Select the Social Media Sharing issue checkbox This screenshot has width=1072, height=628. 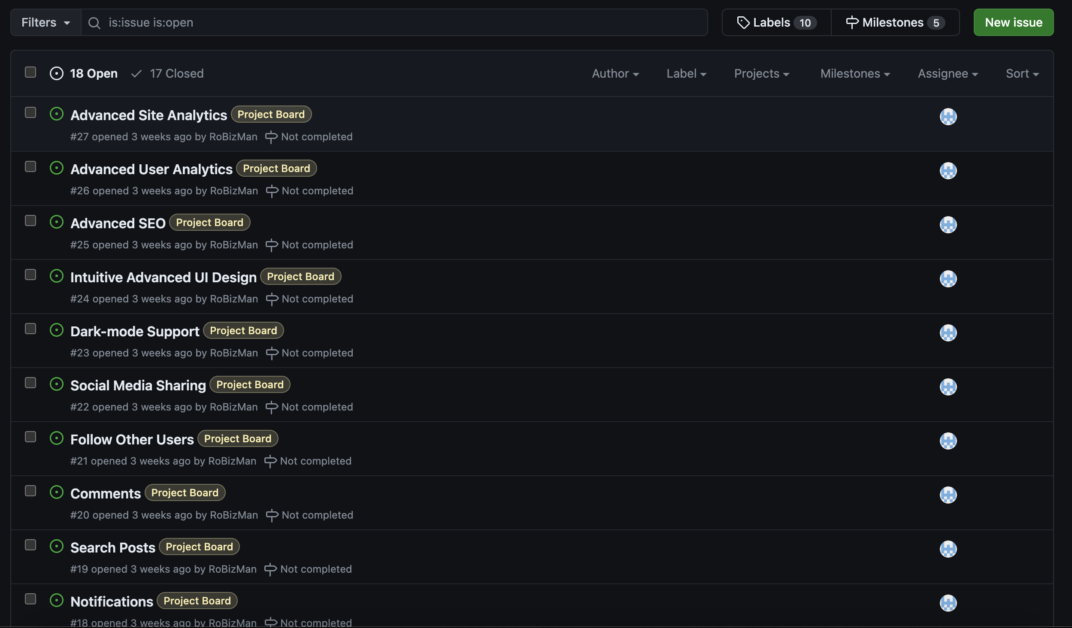(30, 383)
